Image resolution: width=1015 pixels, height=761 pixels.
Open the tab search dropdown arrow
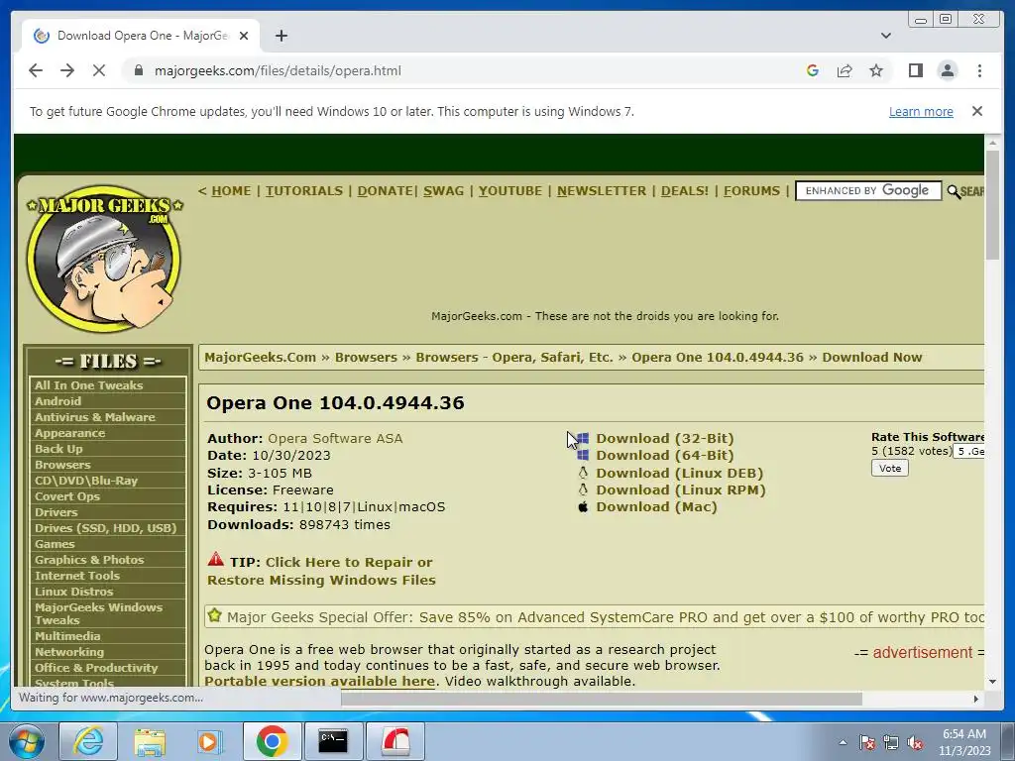[885, 36]
